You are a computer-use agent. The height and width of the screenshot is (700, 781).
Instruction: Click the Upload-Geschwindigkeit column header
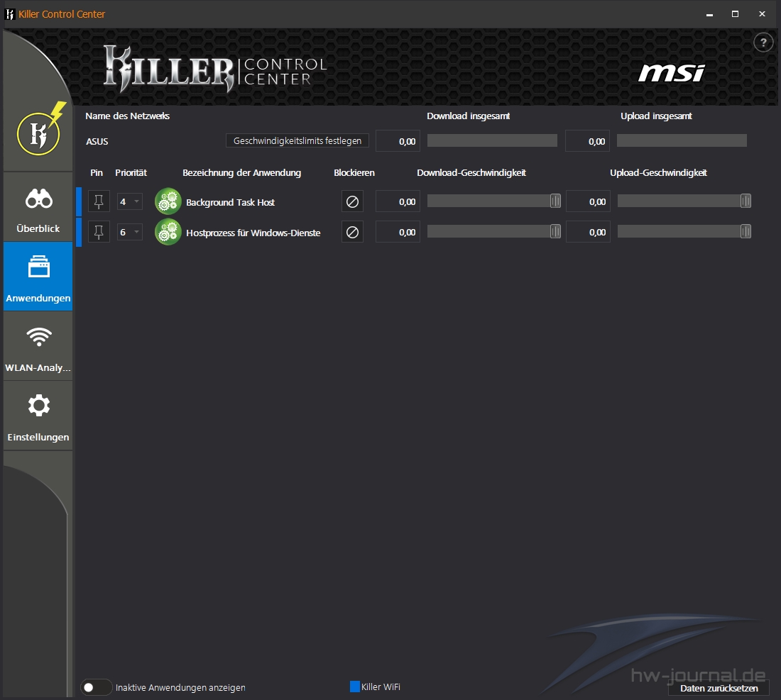coord(658,172)
